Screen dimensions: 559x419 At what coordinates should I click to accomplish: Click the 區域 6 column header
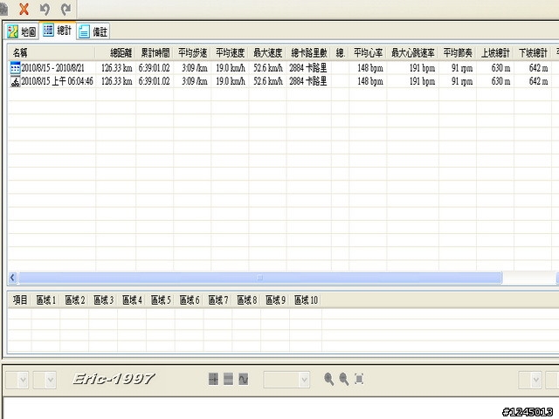pos(190,300)
